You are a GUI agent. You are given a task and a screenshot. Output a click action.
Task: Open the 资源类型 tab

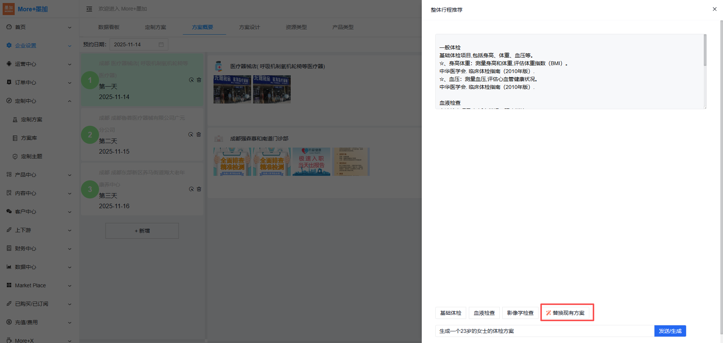296,27
